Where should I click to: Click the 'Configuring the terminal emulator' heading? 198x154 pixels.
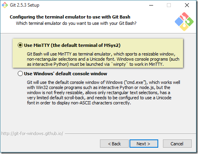click(x=70, y=17)
